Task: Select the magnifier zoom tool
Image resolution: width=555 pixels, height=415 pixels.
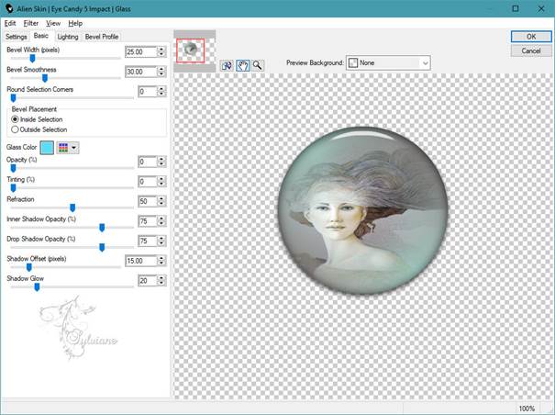Action: (258, 65)
